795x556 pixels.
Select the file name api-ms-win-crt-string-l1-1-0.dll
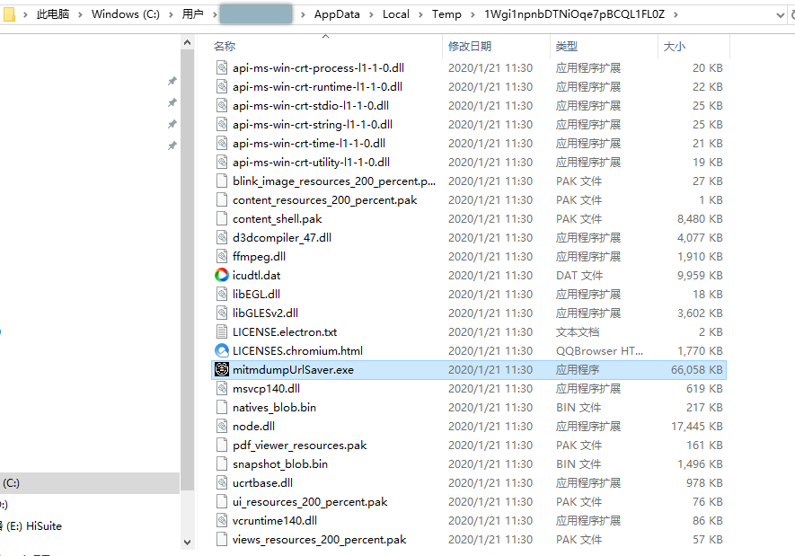[313, 125]
